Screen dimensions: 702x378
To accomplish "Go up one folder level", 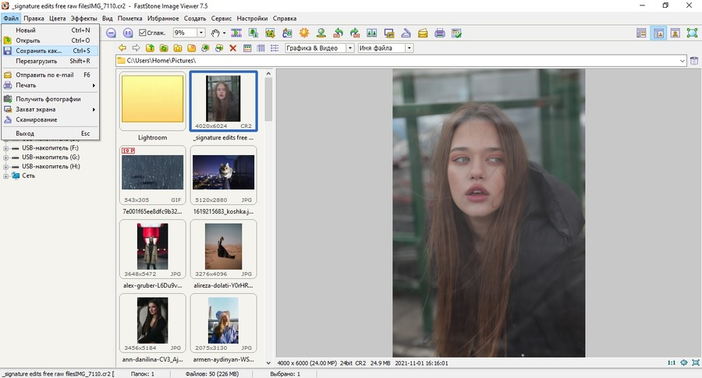I will (x=150, y=48).
